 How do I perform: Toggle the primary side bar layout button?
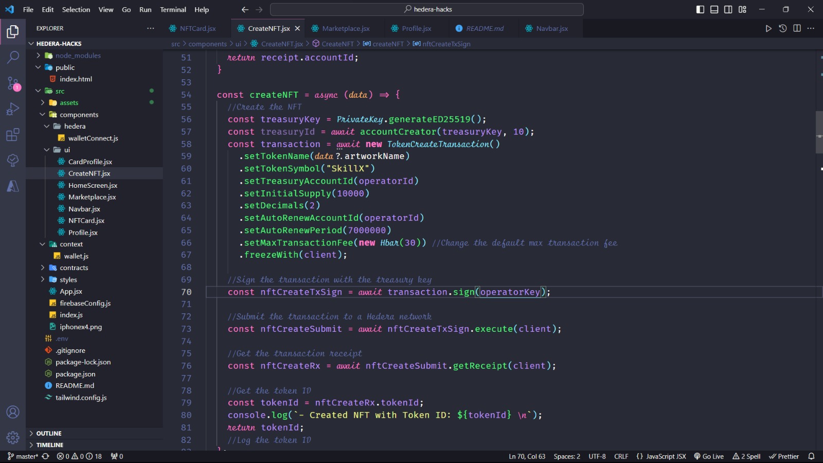click(x=700, y=10)
